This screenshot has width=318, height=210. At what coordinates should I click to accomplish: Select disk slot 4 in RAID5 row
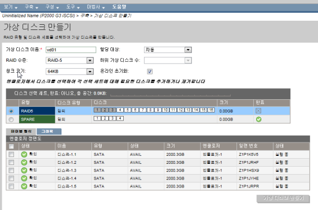[120, 110]
